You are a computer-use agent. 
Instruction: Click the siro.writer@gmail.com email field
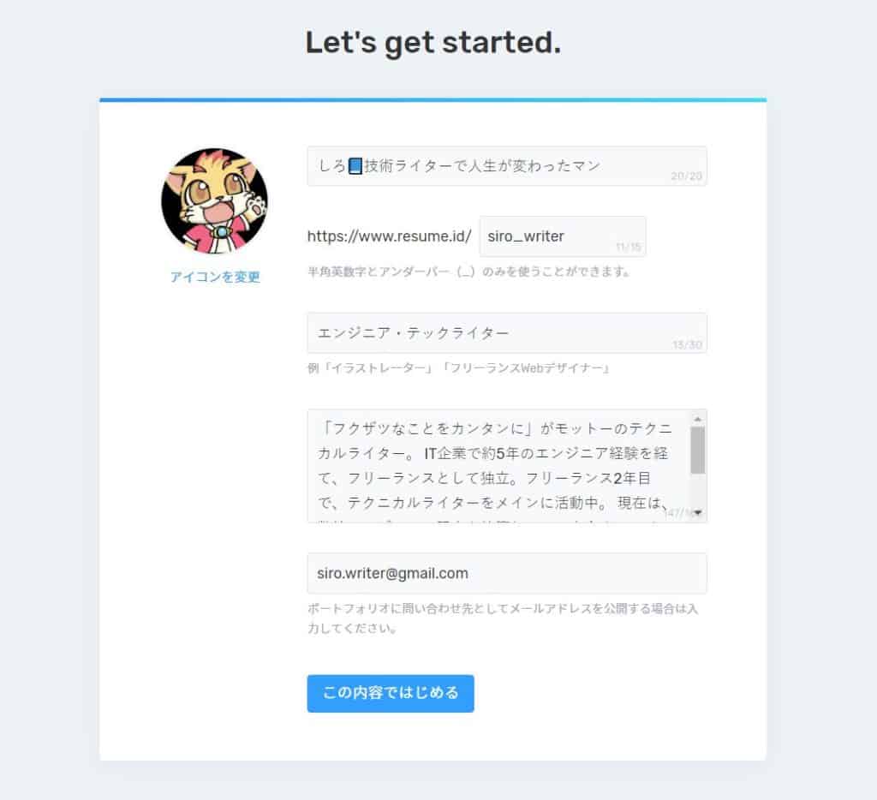point(507,573)
